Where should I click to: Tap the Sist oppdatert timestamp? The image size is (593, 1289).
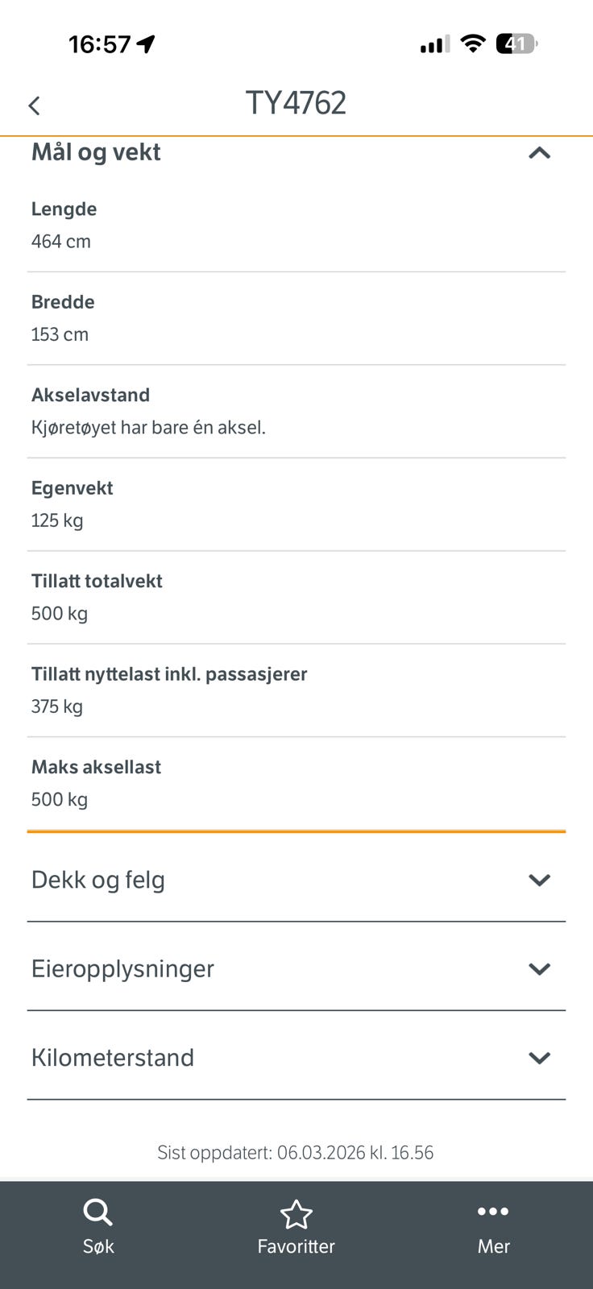coord(296,1153)
